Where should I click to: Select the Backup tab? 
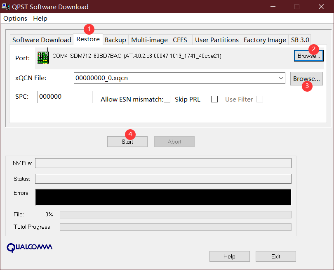[x=115, y=40]
